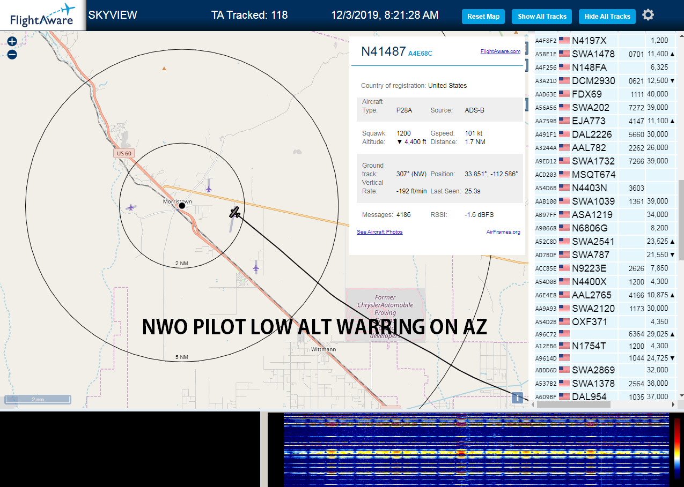Image resolution: width=684 pixels, height=487 pixels.
Task: Click the left arrow of the list scrollbar
Action: (533, 404)
